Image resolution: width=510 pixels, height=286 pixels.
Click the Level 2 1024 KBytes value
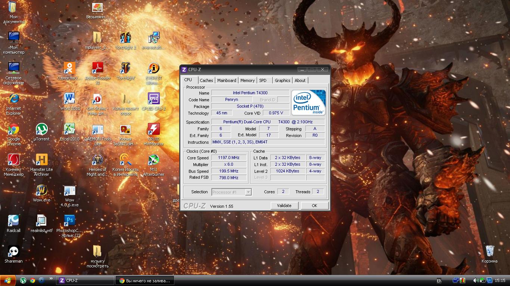[x=287, y=171]
